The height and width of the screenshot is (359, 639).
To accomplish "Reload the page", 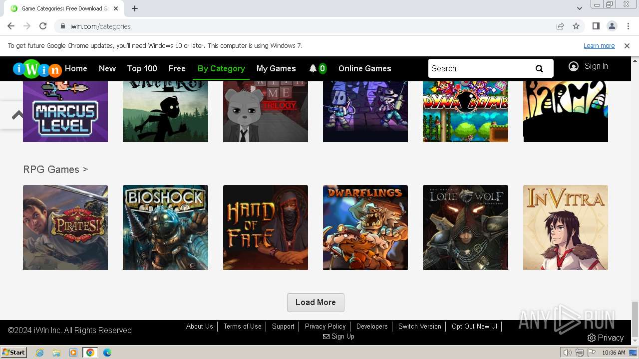I will coord(43,26).
